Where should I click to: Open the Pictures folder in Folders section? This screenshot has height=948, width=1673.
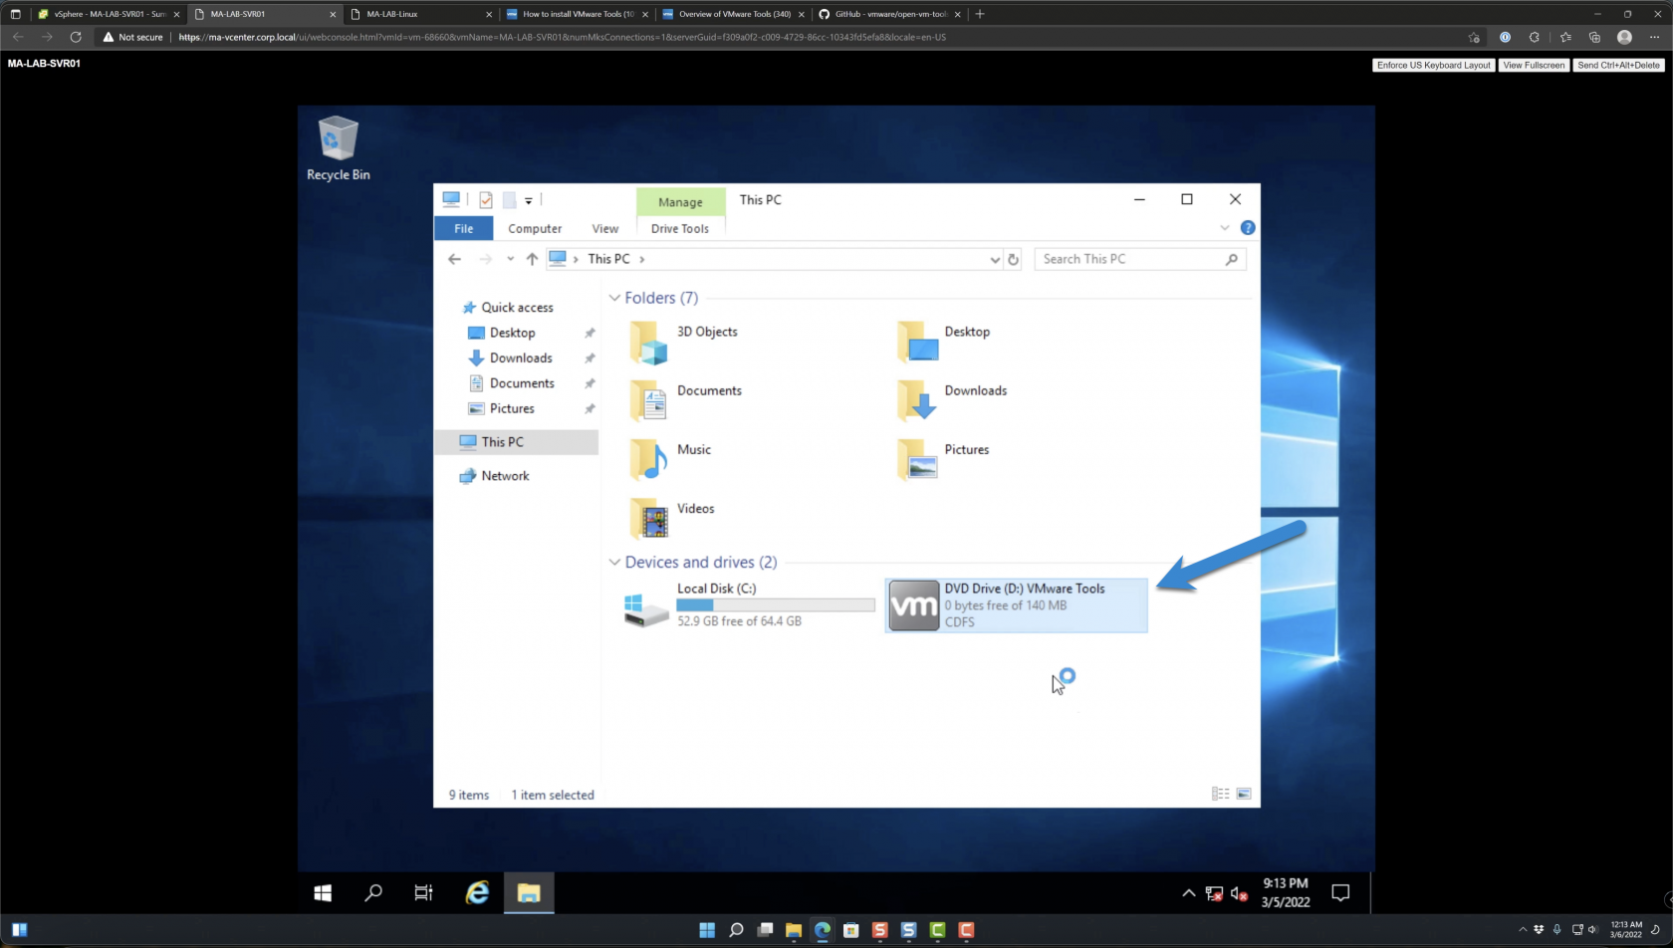[x=944, y=459]
